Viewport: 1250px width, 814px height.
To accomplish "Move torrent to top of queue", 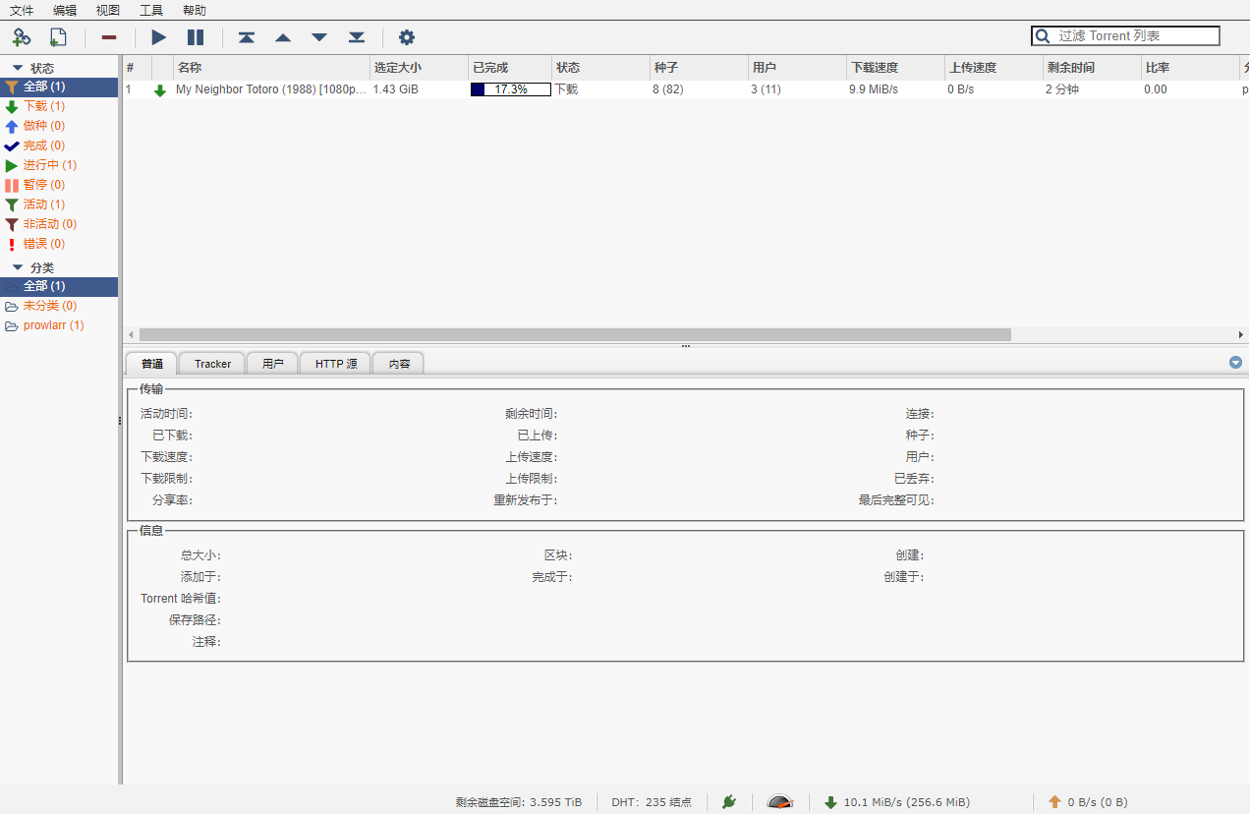I will [x=247, y=37].
